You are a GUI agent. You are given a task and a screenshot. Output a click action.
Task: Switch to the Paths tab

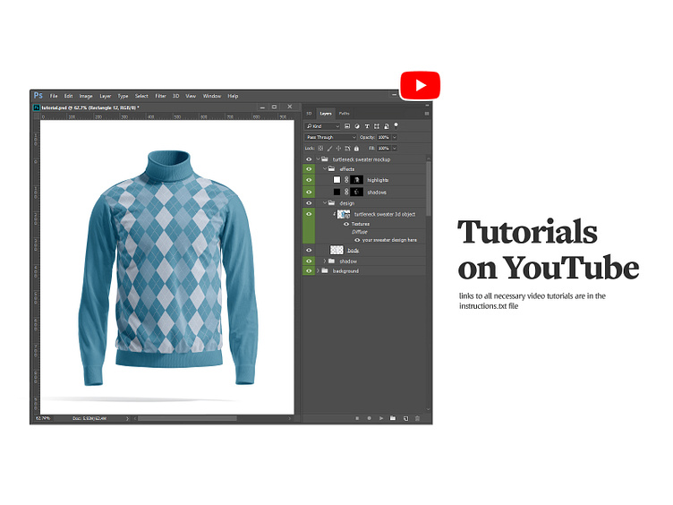coord(345,114)
